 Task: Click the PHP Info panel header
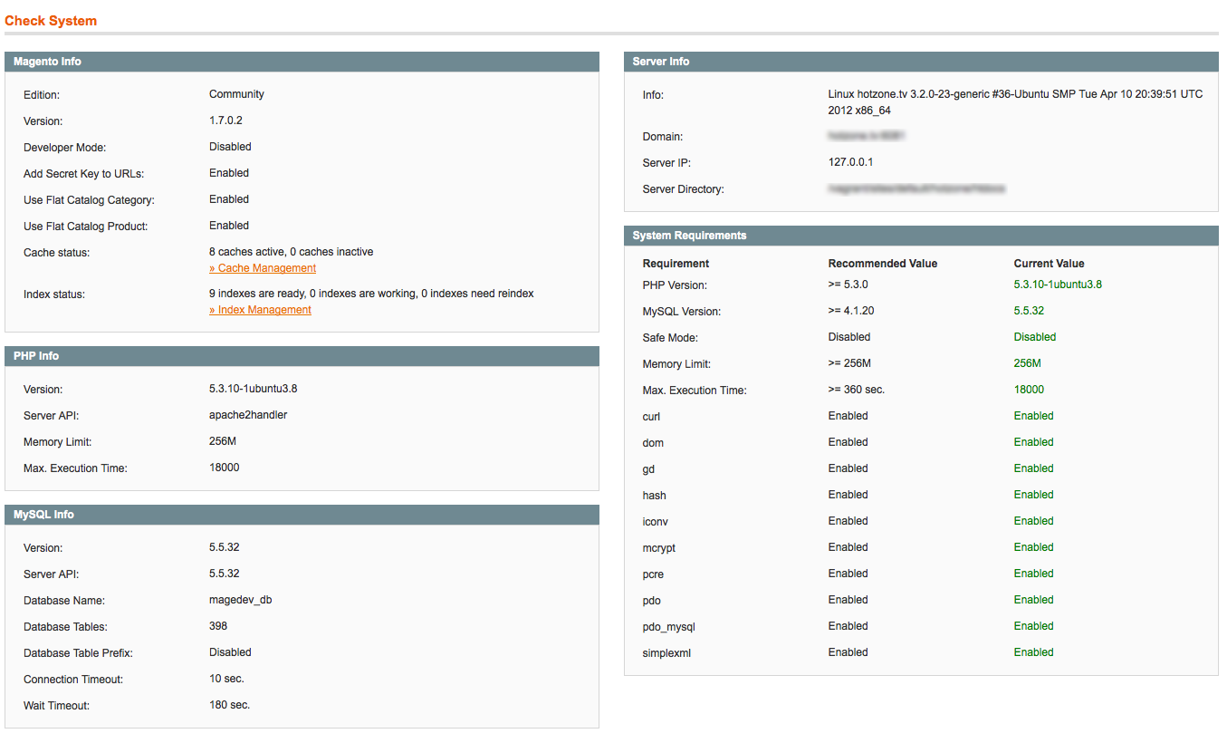(302, 356)
